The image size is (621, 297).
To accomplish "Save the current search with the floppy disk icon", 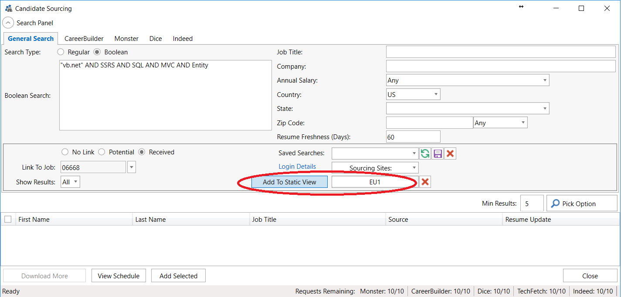I will (x=438, y=154).
